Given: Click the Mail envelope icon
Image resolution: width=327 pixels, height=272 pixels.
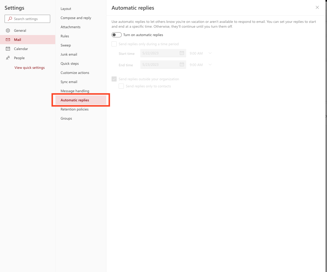Looking at the screenshot, I should coord(8,40).
